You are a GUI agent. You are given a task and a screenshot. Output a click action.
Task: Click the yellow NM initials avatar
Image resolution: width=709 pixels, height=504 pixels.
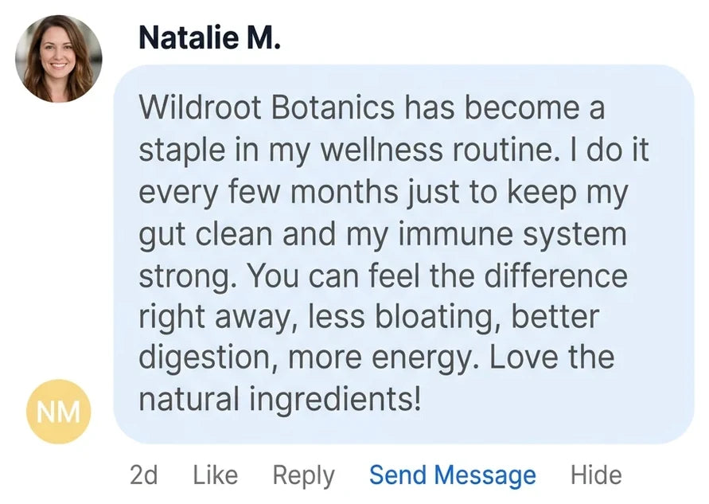tap(59, 412)
